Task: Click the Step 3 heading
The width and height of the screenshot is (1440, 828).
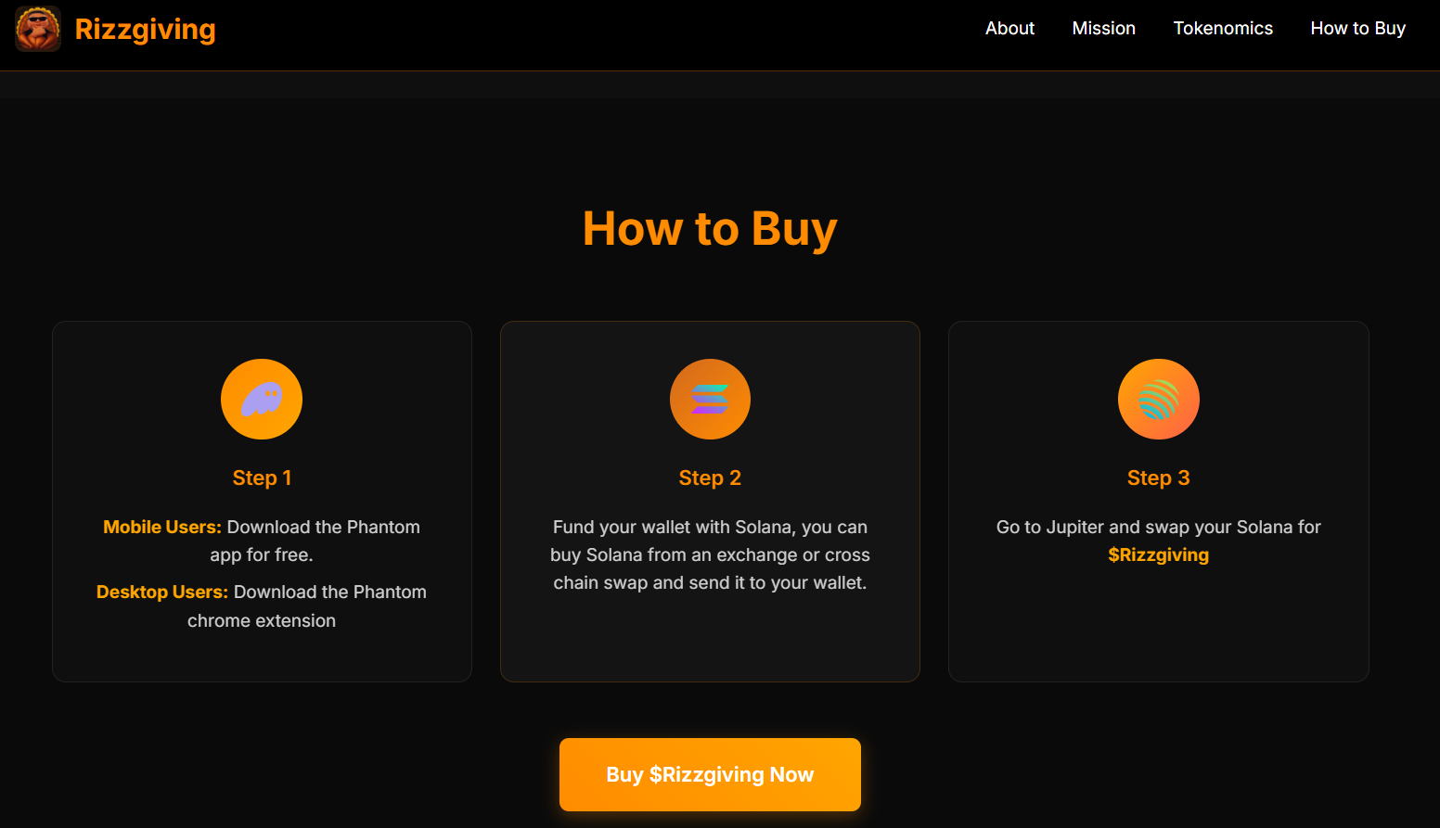Action: pyautogui.click(x=1158, y=478)
